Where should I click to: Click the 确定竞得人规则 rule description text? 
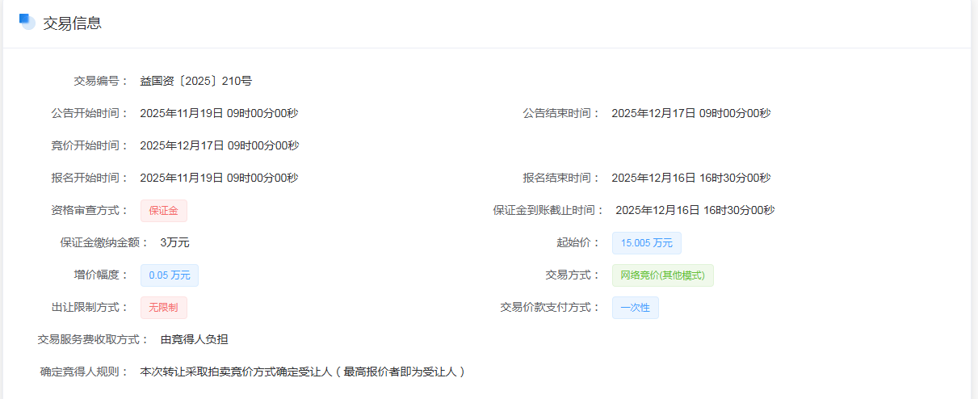tap(302, 372)
